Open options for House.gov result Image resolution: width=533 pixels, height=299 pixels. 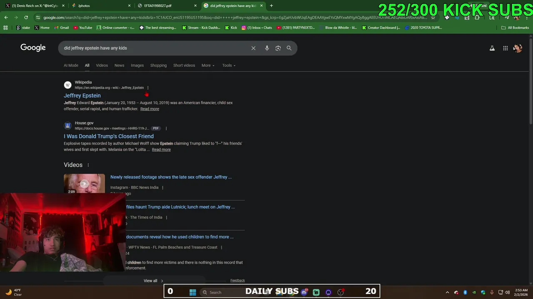(x=166, y=128)
